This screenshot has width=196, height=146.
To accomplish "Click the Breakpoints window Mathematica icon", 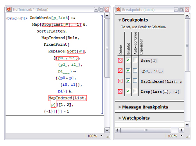I will pos(118,9).
